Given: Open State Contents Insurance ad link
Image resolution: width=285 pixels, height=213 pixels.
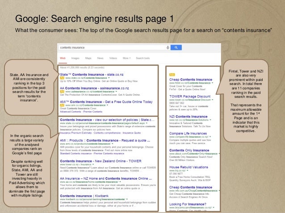Looking at the screenshot, I should (x=92, y=75).
